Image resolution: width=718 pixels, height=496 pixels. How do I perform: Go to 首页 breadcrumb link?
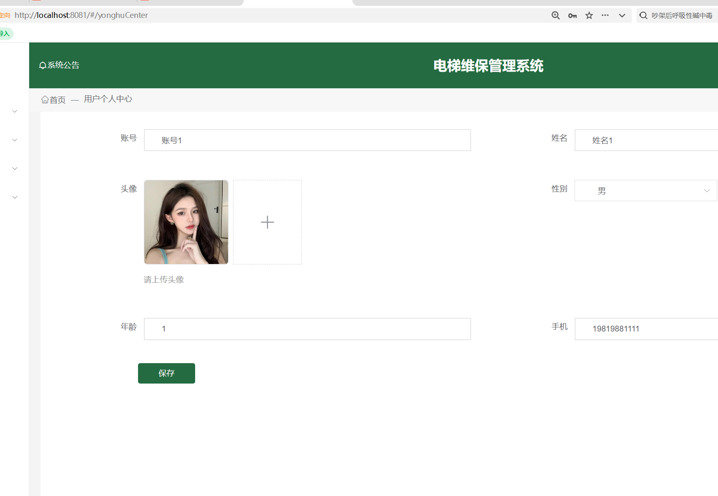[x=58, y=100]
